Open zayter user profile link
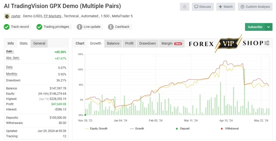Screen dimensions: 276x141 (x=16, y=16)
